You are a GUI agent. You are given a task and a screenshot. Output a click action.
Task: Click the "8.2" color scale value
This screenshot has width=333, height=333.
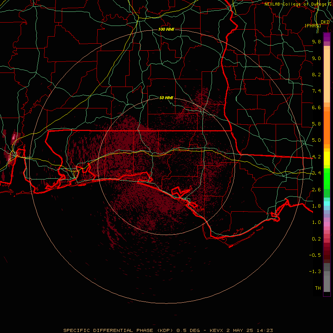316,74
